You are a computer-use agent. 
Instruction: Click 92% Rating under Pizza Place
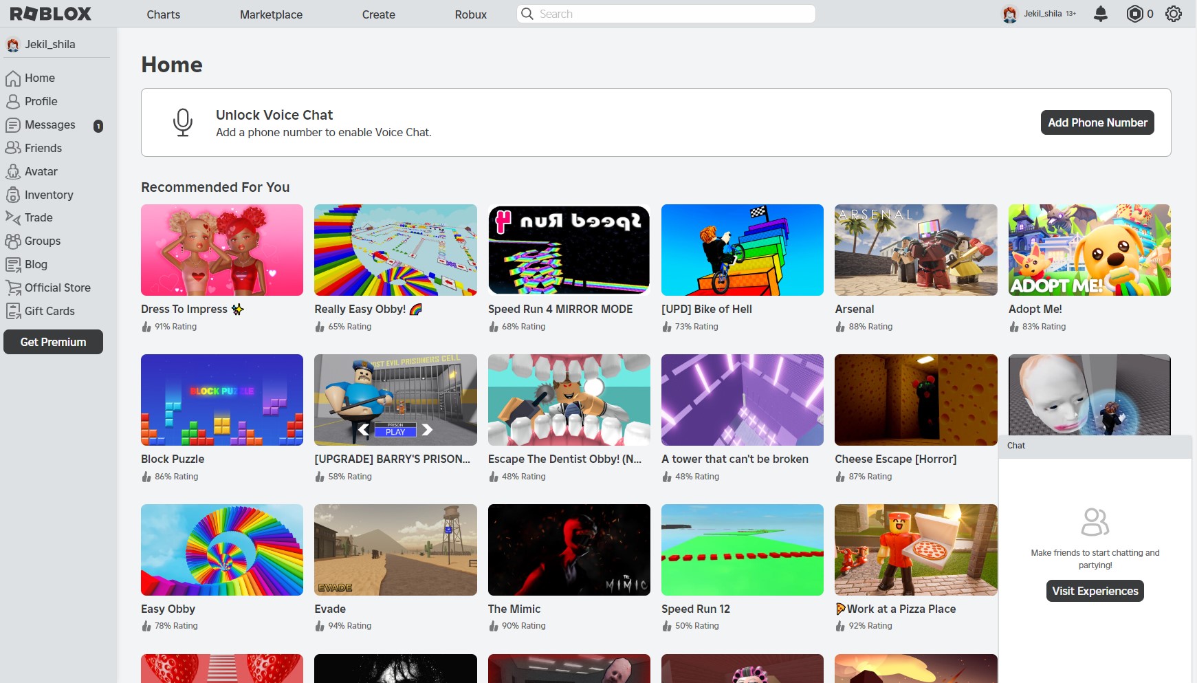[x=870, y=626]
